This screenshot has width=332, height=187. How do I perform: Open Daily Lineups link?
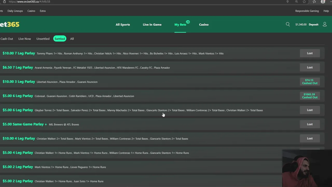pyautogui.click(x=15, y=11)
